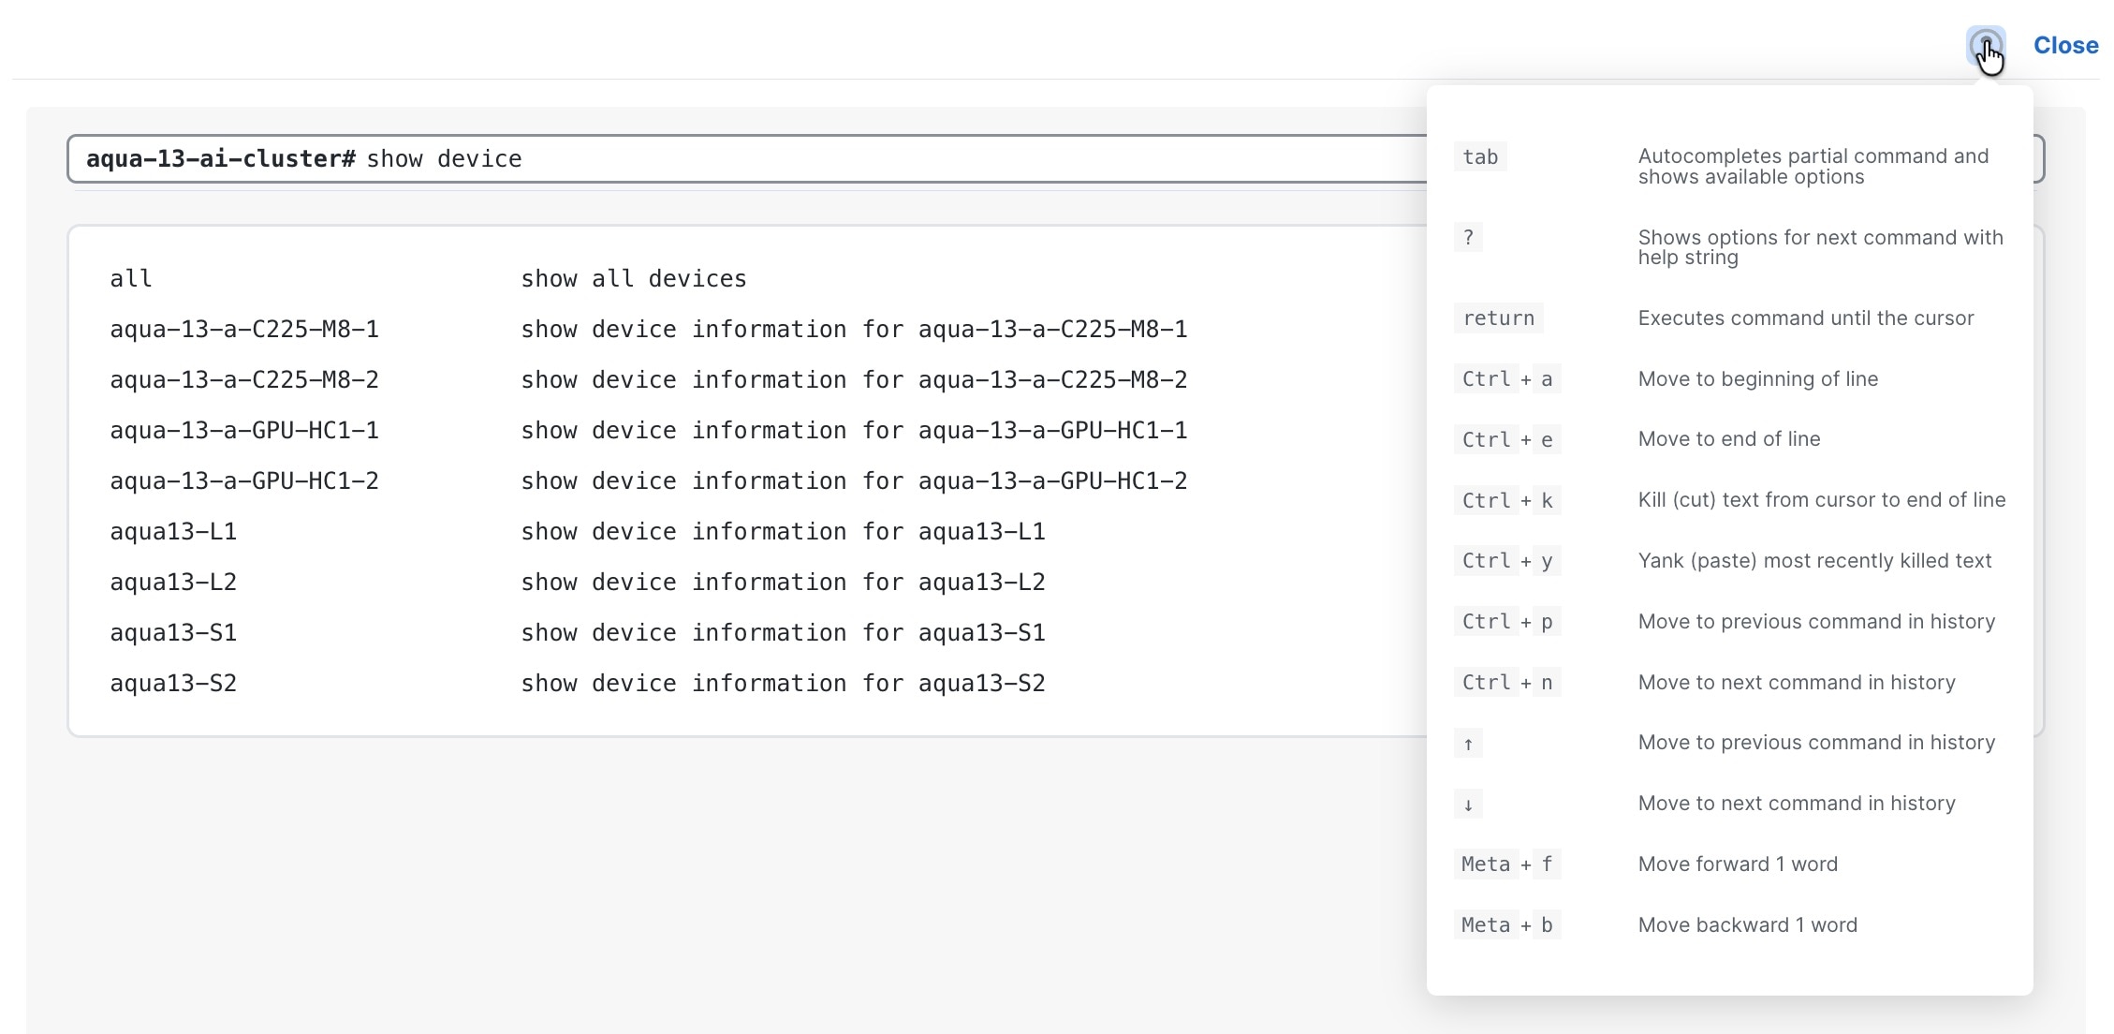Select the 'all' device option
The width and height of the screenshot is (2114, 1034).
[x=131, y=279]
